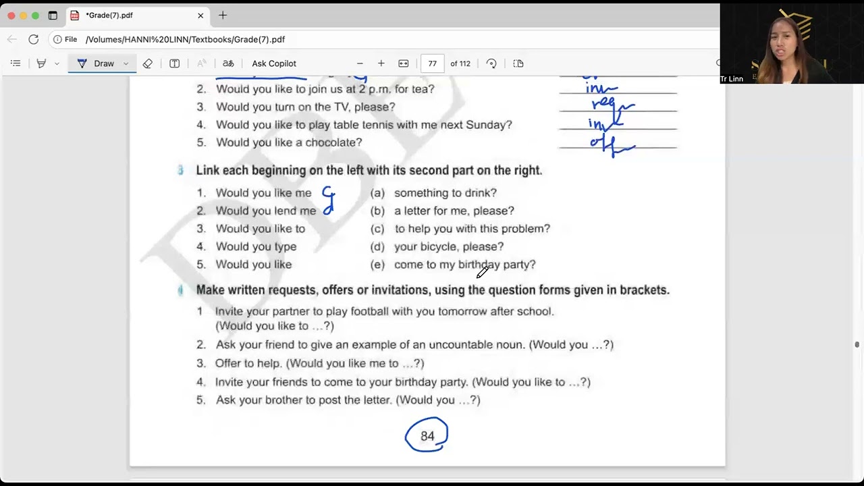Viewport: 864px width, 486px height.
Task: Click the Read aloud icon
Action: click(201, 63)
